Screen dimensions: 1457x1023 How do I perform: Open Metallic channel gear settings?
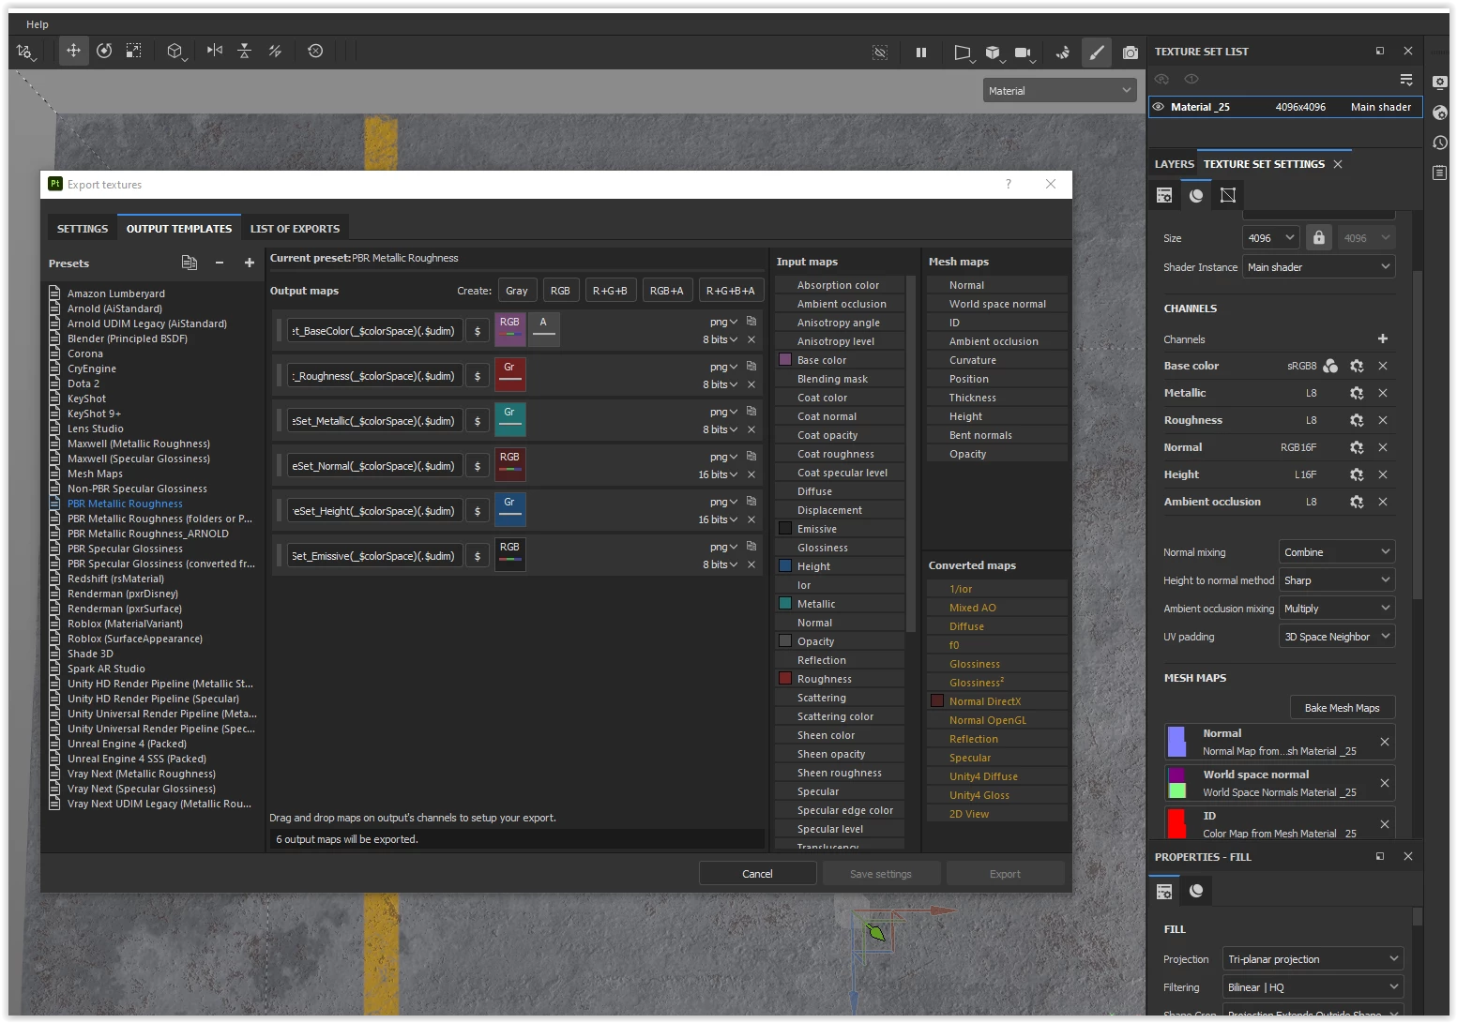pyautogui.click(x=1357, y=393)
